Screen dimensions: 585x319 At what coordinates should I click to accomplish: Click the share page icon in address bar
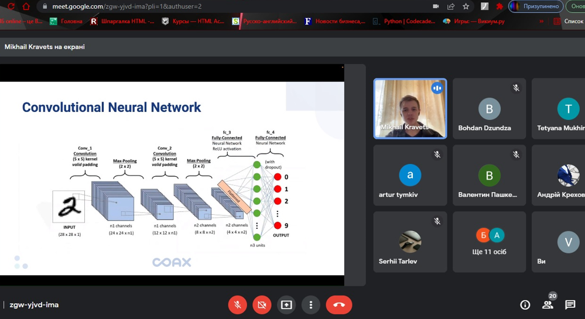[x=451, y=6]
